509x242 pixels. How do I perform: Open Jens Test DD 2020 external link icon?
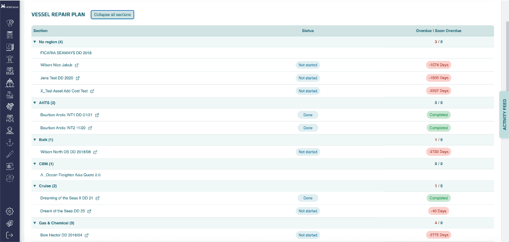[x=77, y=78]
